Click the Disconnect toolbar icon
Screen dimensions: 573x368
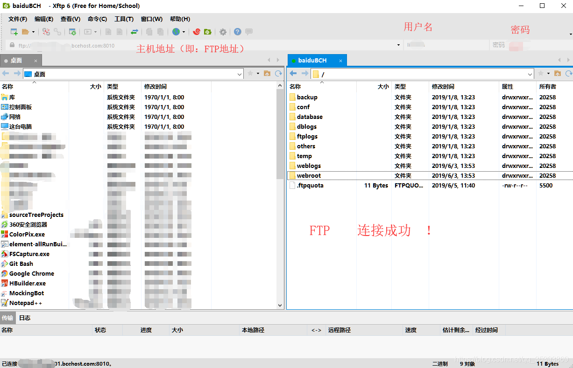click(x=46, y=32)
